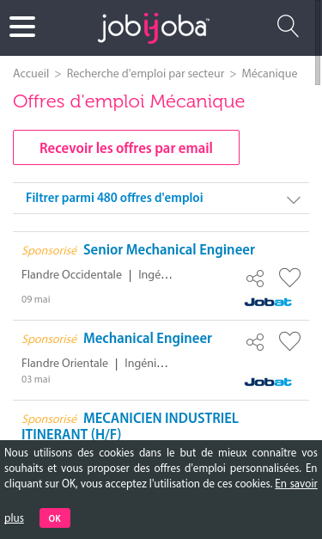This screenshot has width=322, height=539.
Task: Accept cookies with the OK button
Action: (55, 518)
